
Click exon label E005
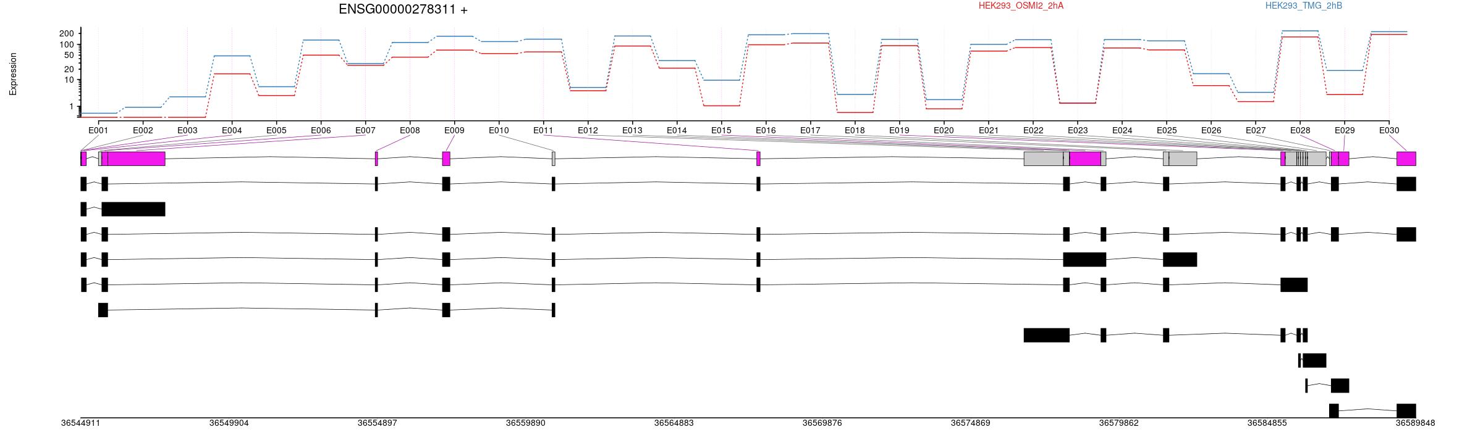pos(276,130)
